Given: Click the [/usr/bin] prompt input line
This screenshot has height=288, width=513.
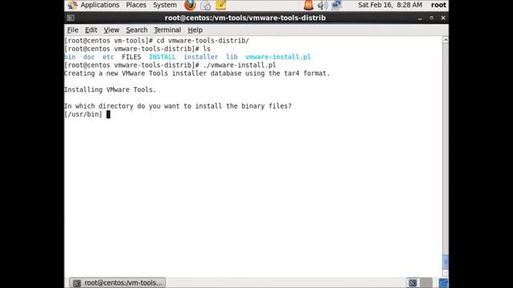Looking at the screenshot, I should (x=87, y=114).
